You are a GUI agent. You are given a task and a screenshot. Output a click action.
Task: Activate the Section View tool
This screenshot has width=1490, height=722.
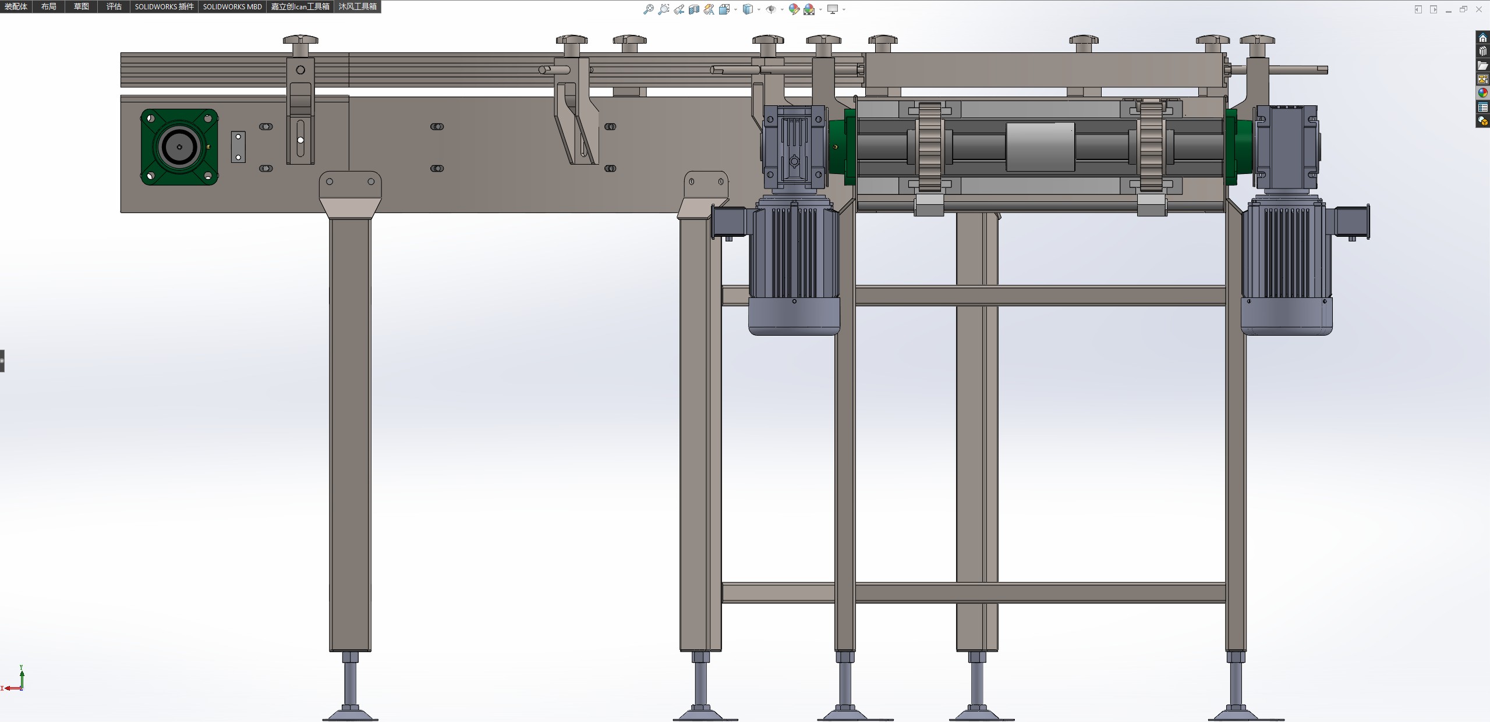[694, 9]
